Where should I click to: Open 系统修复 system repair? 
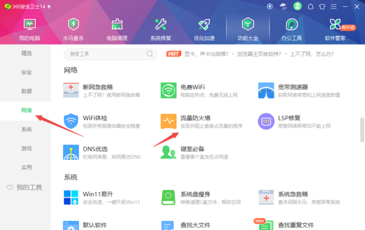click(161, 29)
